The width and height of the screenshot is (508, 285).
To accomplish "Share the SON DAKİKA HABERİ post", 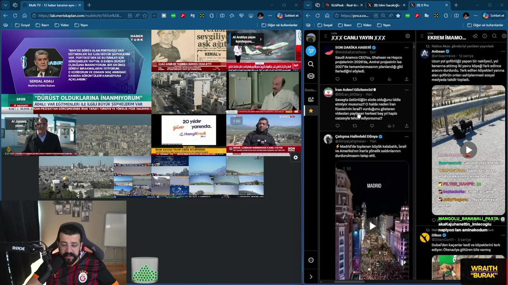I will click(406, 79).
